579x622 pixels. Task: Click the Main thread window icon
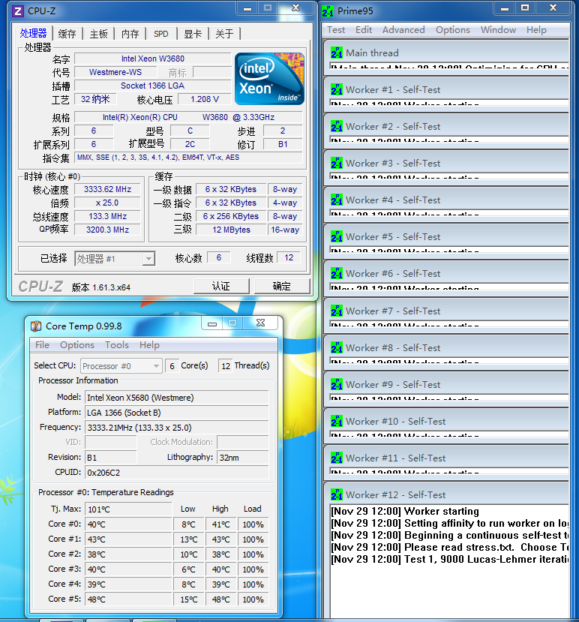(x=337, y=53)
